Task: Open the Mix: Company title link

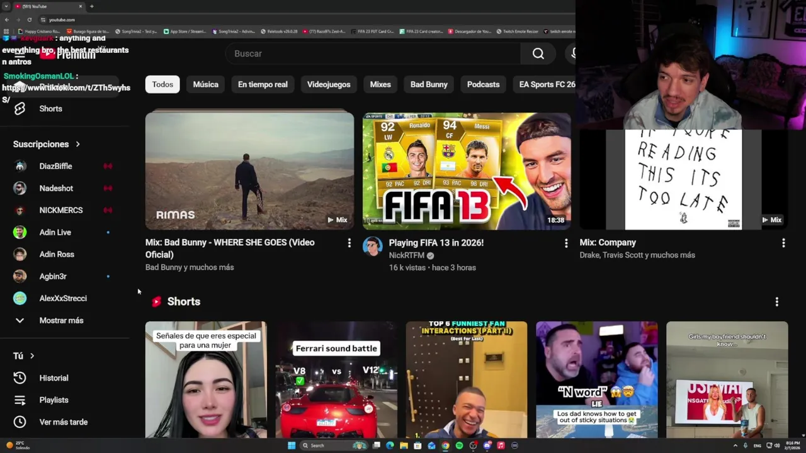Action: point(608,243)
